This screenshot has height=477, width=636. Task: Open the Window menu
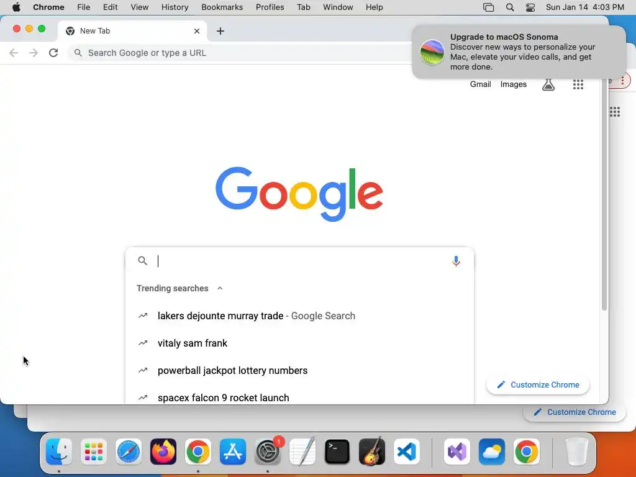[x=338, y=7]
